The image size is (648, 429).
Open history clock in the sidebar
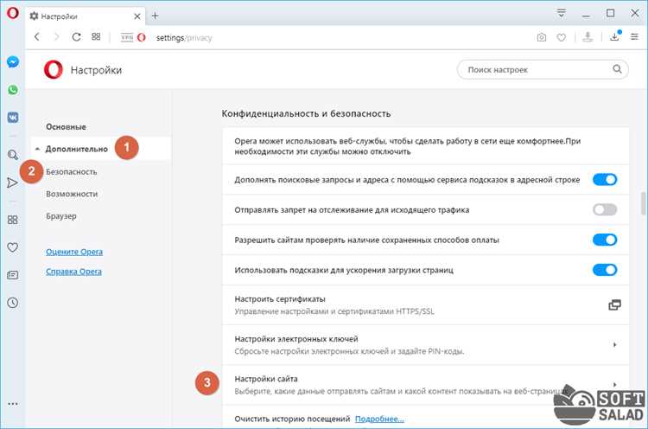tap(13, 303)
